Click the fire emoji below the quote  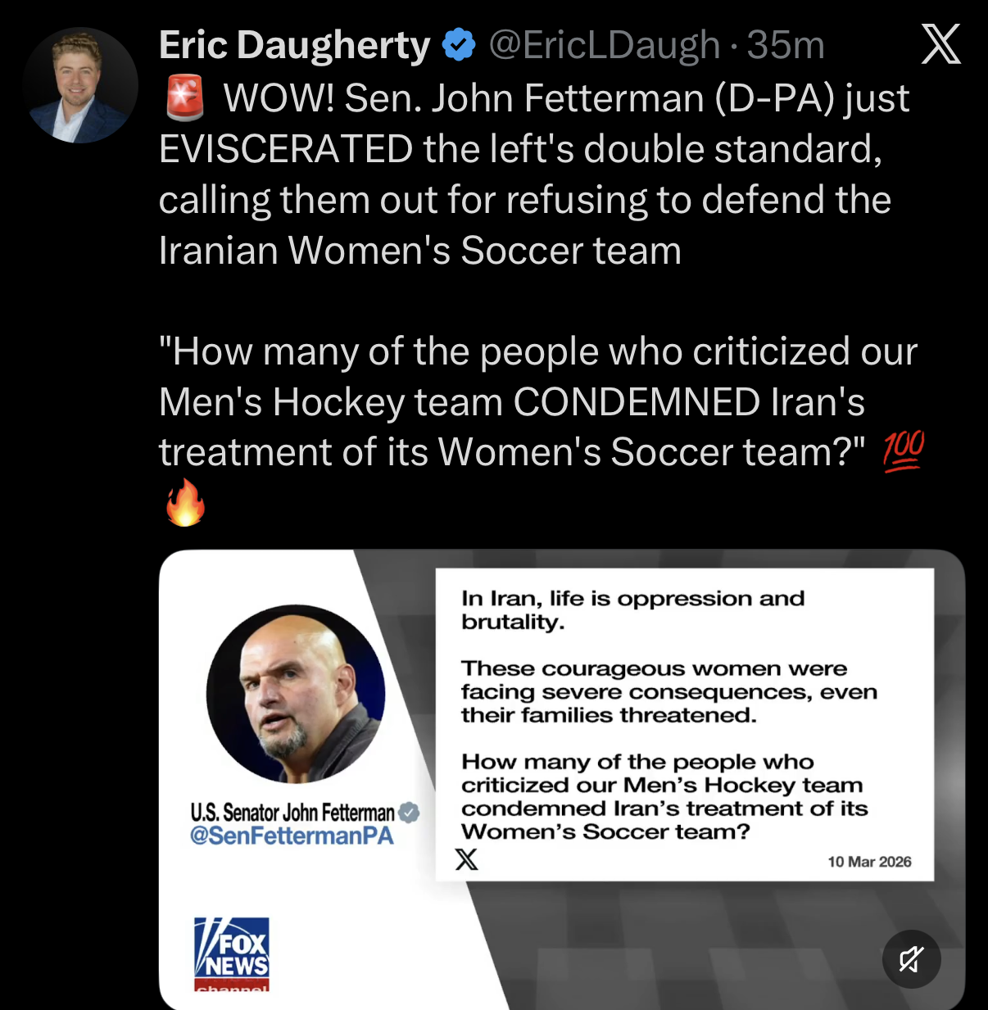[185, 502]
